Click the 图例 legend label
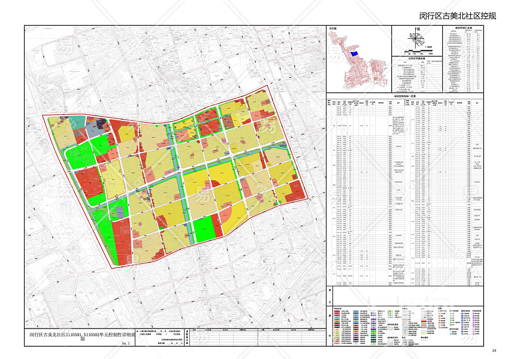Screen dimensions: 508x359 tap(330, 325)
